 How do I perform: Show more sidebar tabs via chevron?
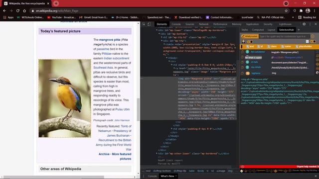pyautogui.click(x=299, y=30)
